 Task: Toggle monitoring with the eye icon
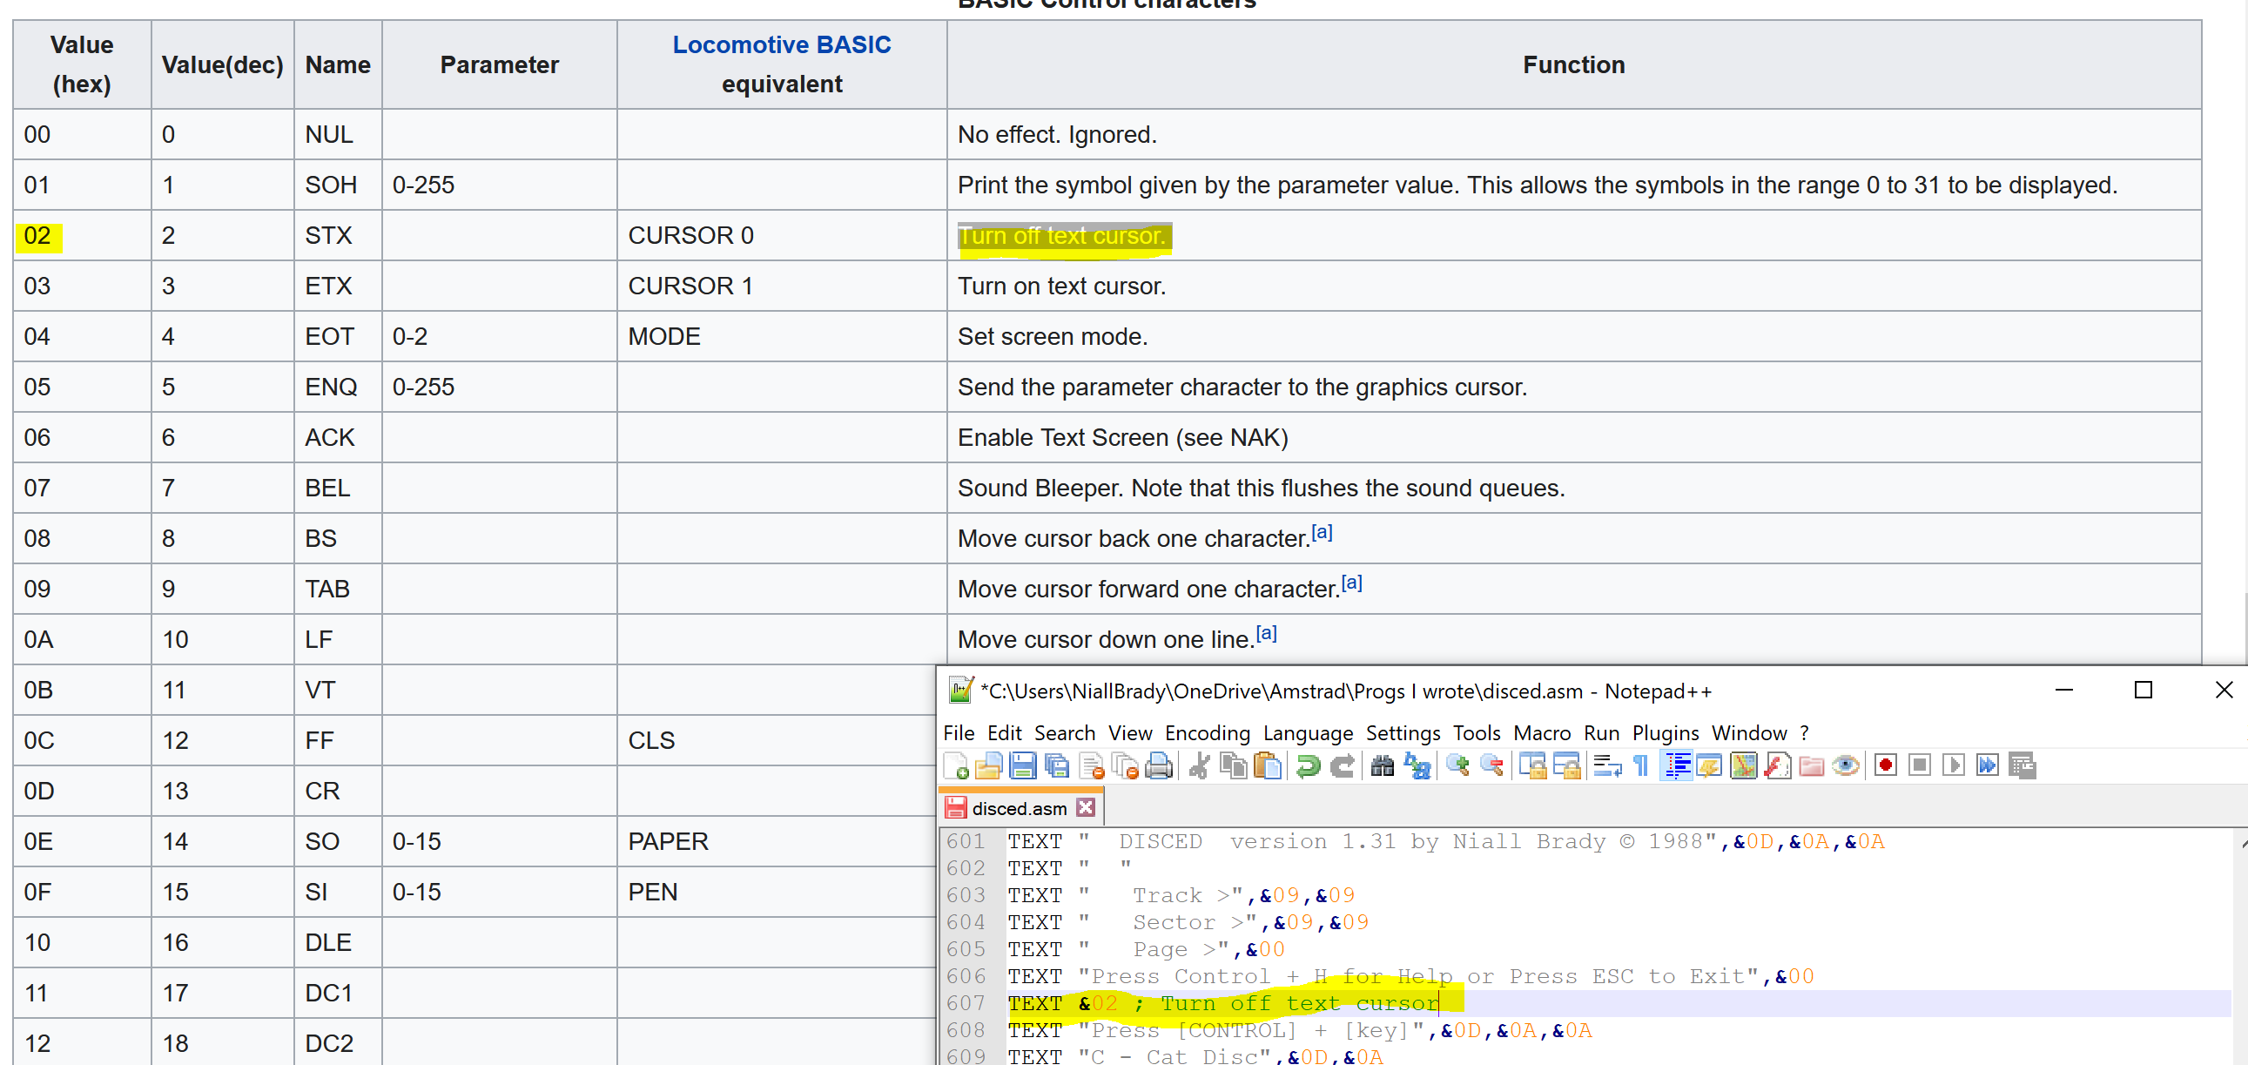pyautogui.click(x=1846, y=766)
